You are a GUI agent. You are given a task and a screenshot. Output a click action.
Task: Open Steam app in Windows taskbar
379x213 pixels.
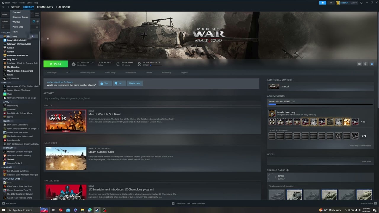click(x=97, y=210)
